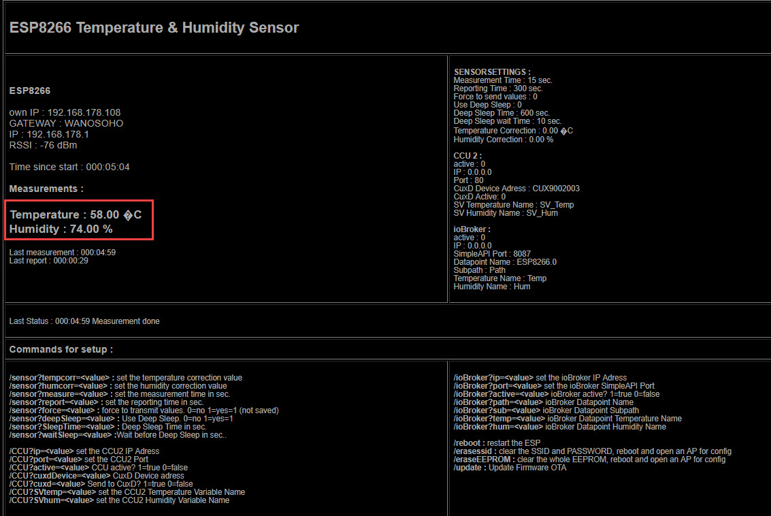This screenshot has width=771, height=516.
Task: Select the Reporting Time : 300 sec. line
Action: [x=498, y=88]
